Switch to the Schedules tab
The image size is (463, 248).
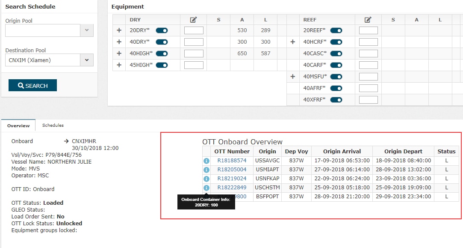click(53, 125)
